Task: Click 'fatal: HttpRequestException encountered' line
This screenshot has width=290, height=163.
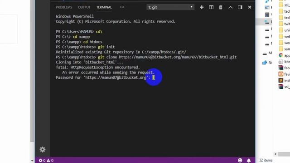Action: click(98, 67)
